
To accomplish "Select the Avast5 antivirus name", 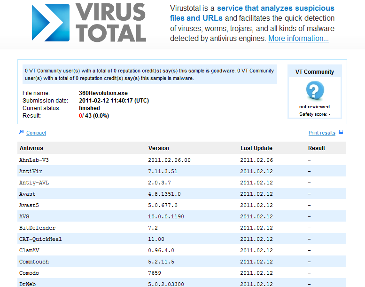I will click(29, 205).
